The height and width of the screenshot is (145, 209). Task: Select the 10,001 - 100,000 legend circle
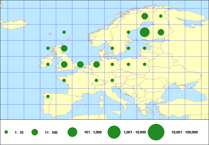[156, 132]
